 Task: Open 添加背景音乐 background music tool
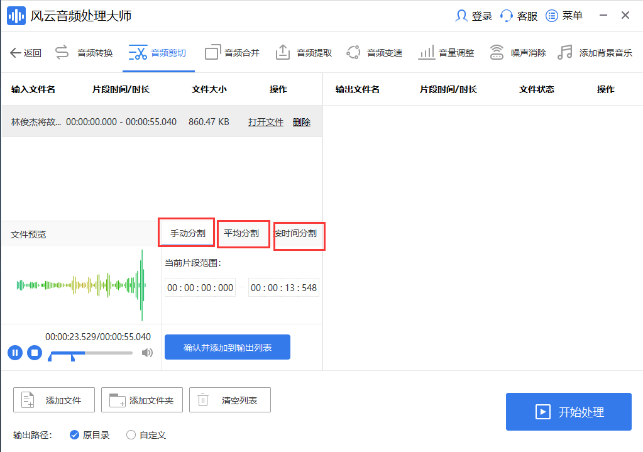tap(595, 53)
